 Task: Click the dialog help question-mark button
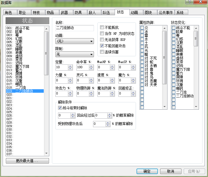[189, 2]
